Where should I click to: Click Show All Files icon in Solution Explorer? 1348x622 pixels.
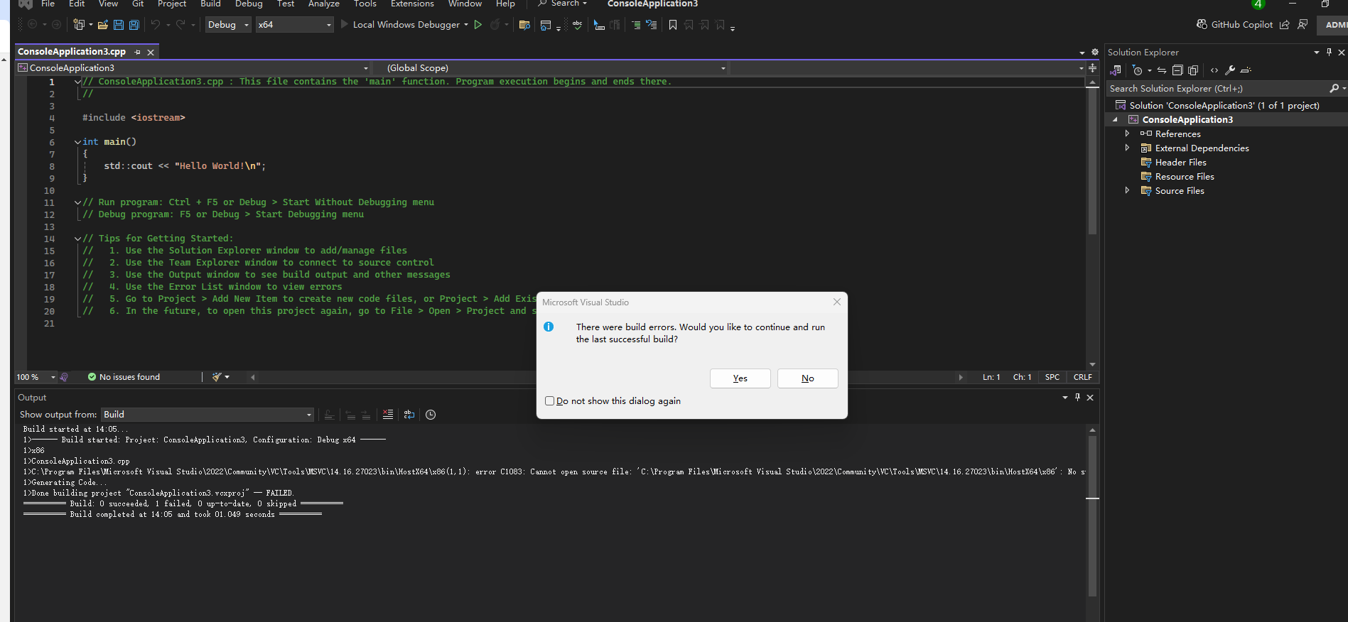click(x=1193, y=70)
